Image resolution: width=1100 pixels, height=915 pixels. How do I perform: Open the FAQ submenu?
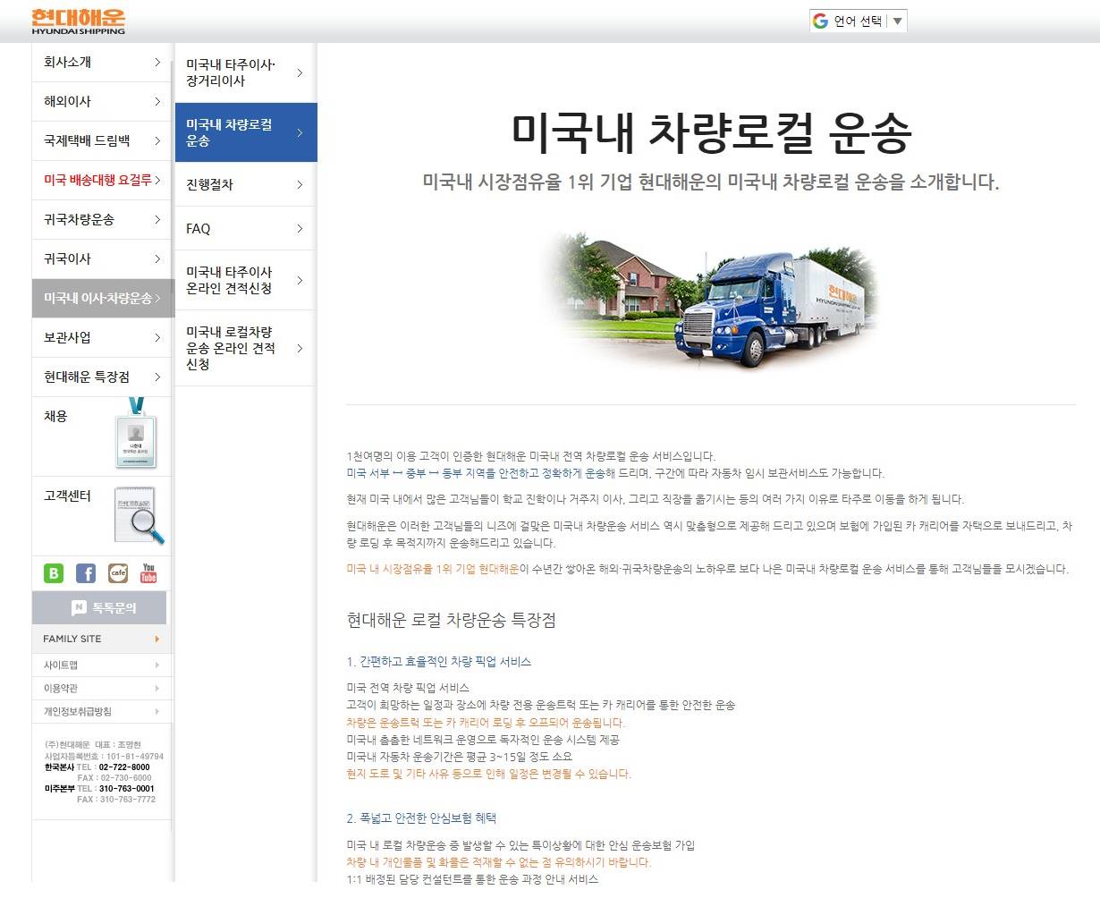[x=245, y=228]
